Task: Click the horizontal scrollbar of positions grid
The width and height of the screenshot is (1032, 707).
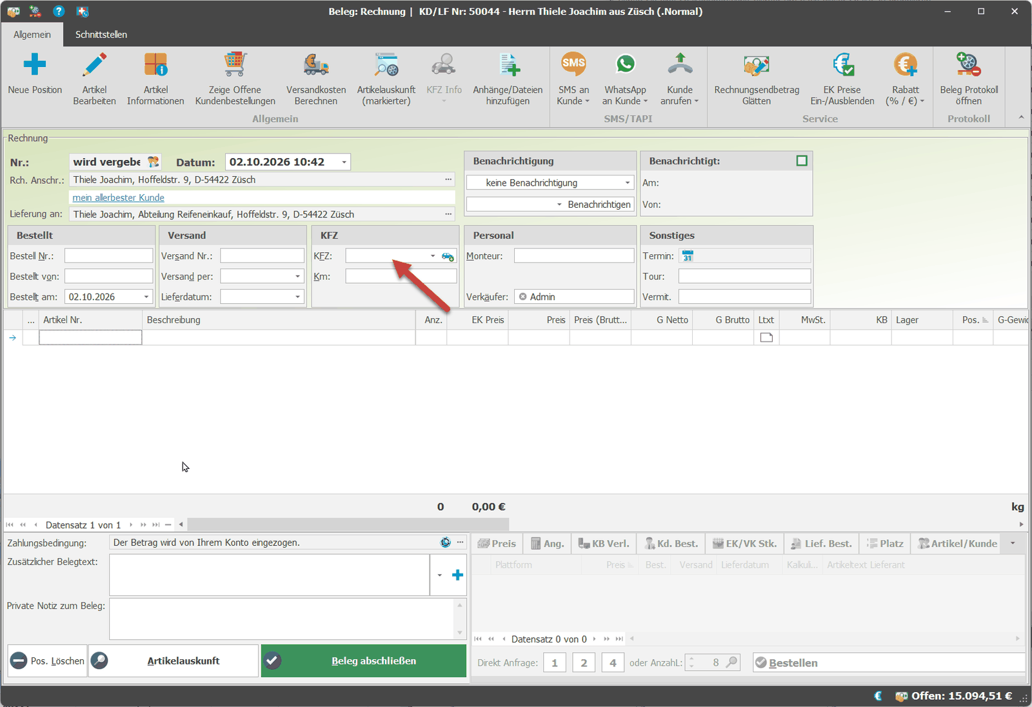Action: pyautogui.click(x=348, y=524)
